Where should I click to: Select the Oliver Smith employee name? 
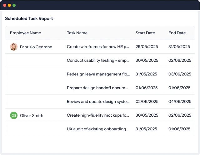click(x=32, y=115)
